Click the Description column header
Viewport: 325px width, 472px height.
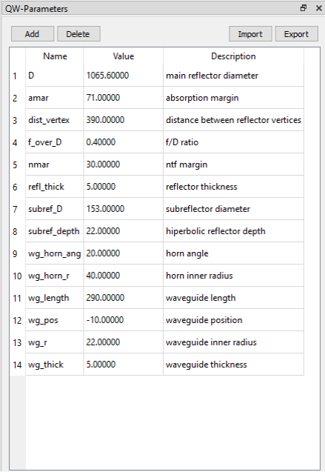[x=233, y=56]
